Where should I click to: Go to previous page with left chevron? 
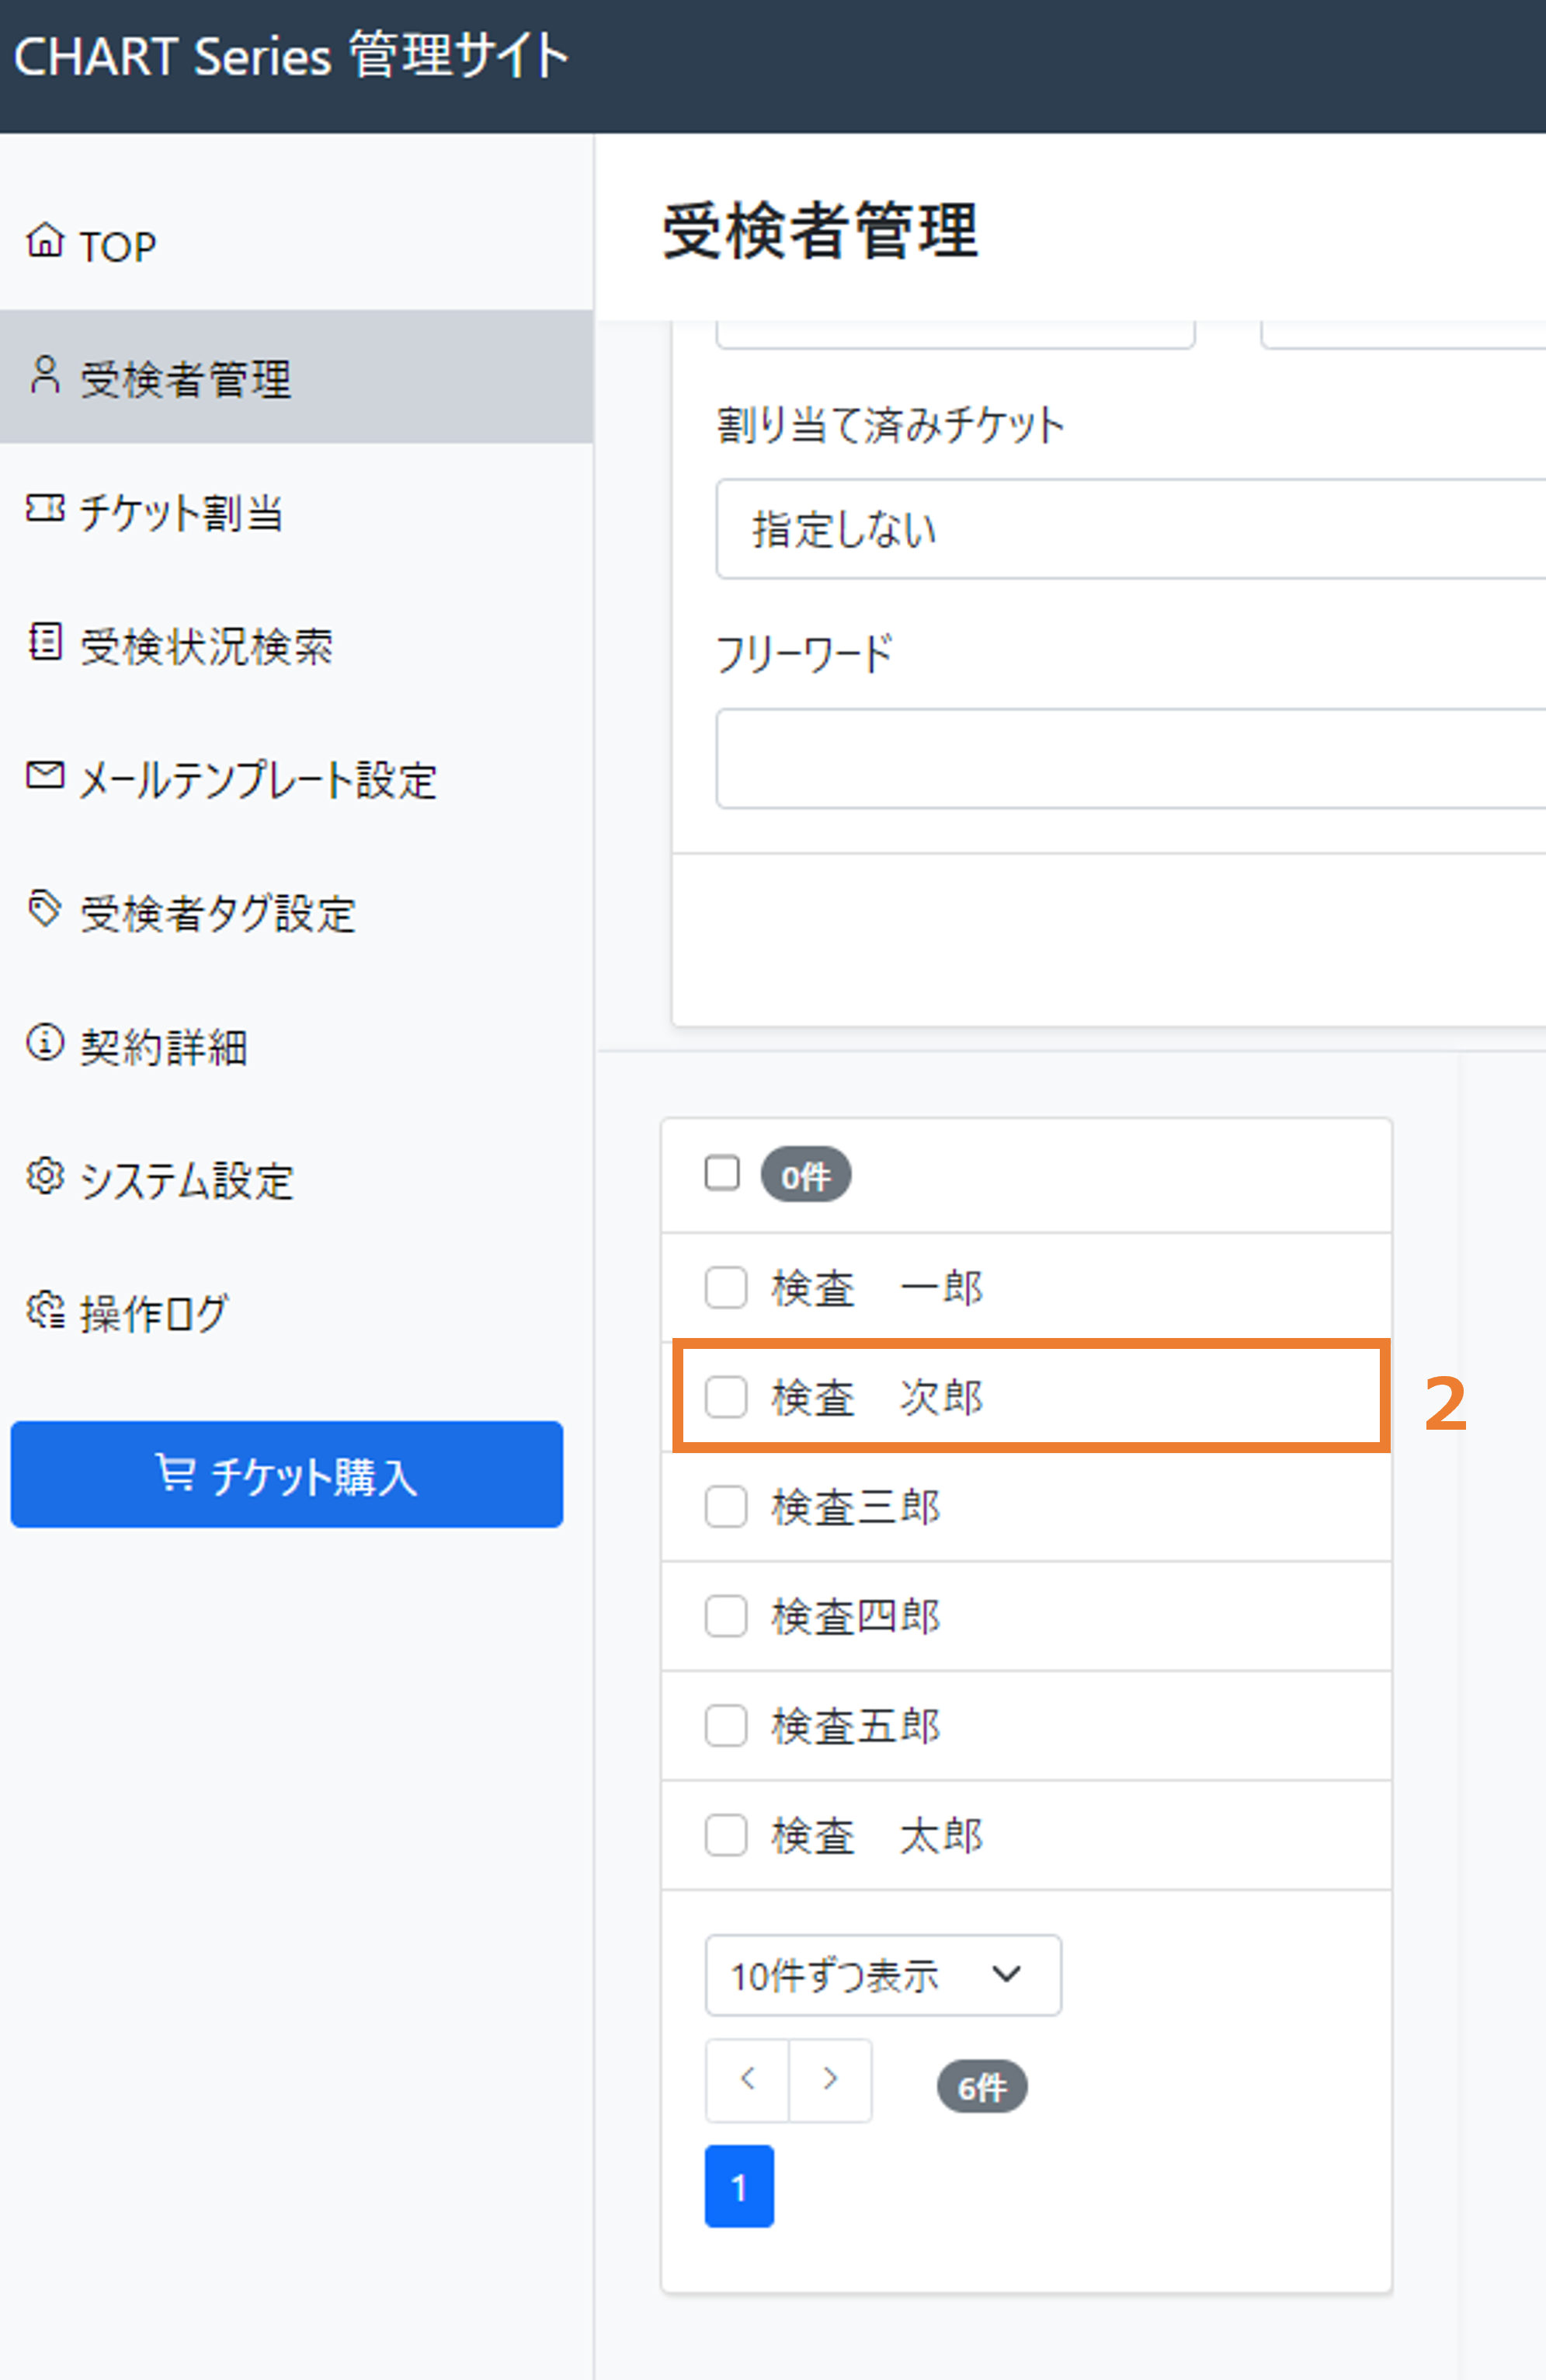(748, 2080)
